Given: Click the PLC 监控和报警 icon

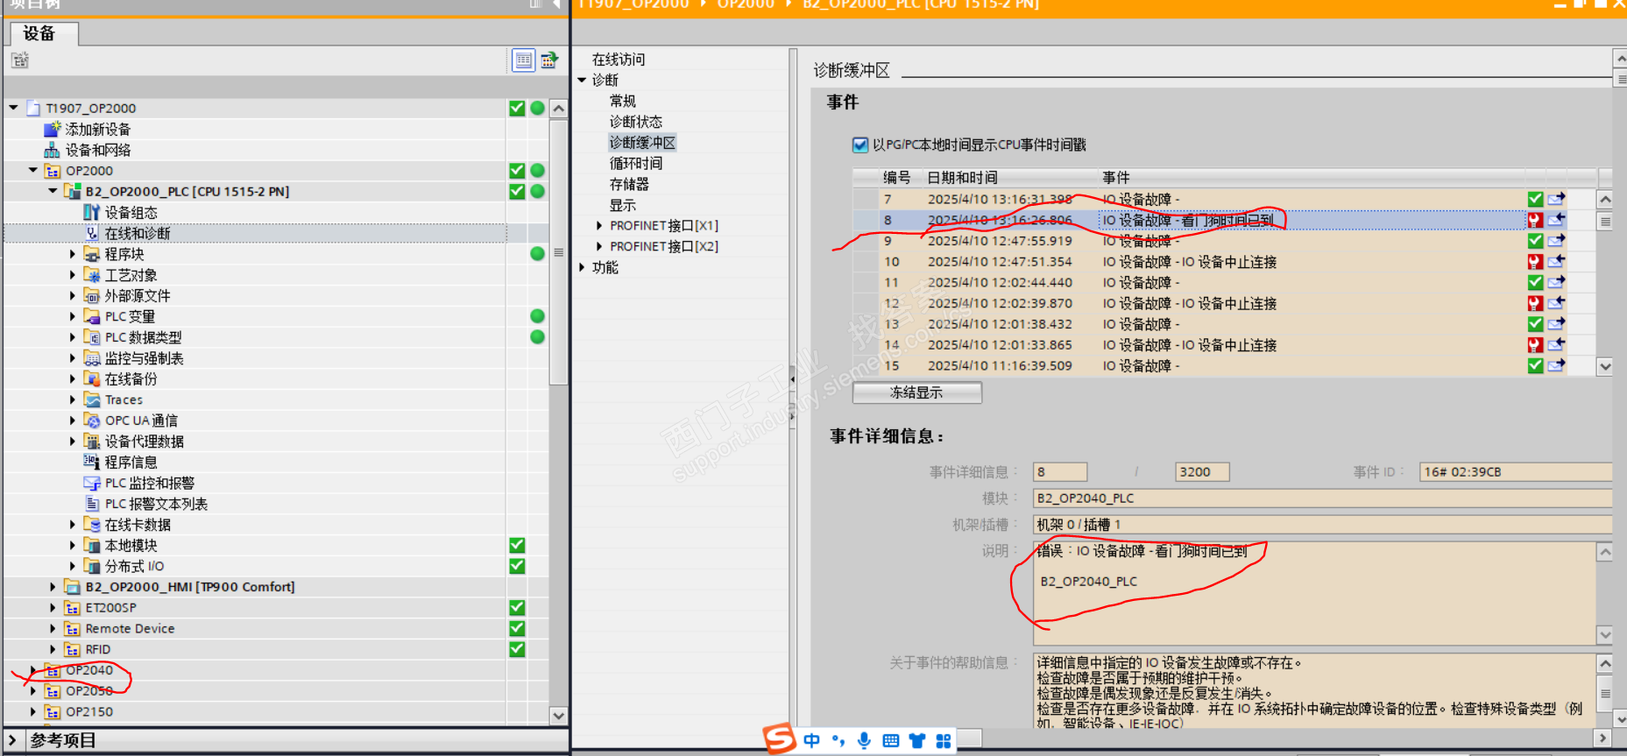Looking at the screenshot, I should [92, 483].
